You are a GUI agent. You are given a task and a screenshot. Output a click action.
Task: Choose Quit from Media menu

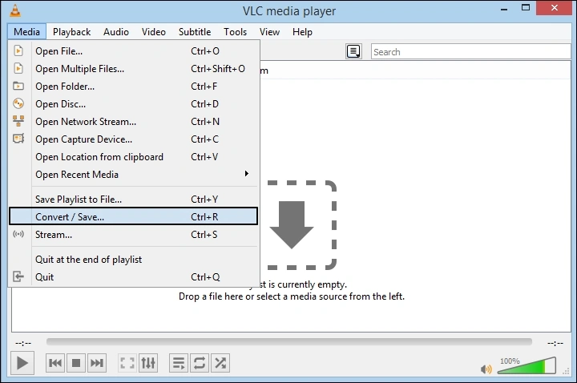(x=134, y=277)
